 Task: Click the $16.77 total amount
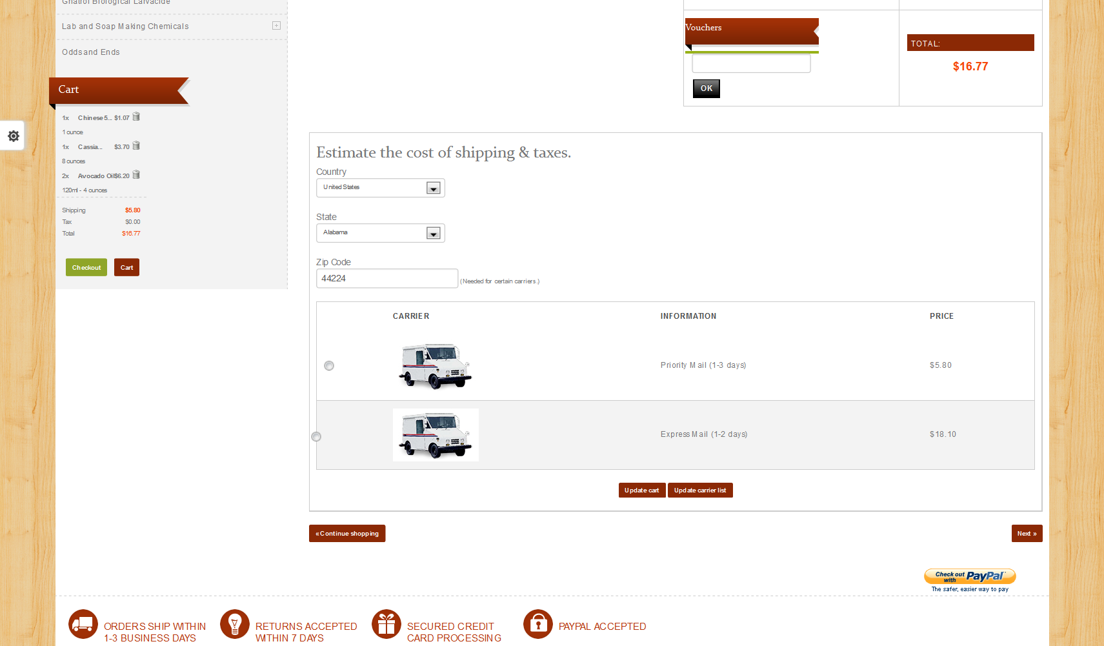(x=970, y=66)
